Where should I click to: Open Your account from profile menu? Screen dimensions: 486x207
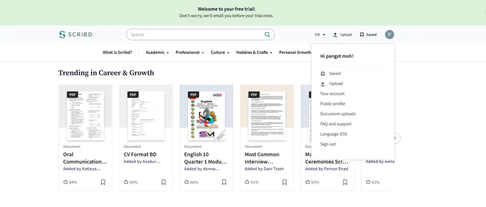(x=332, y=94)
